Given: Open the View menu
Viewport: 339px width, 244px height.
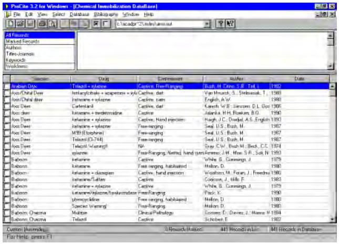Looking at the screenshot, I should [42, 15].
